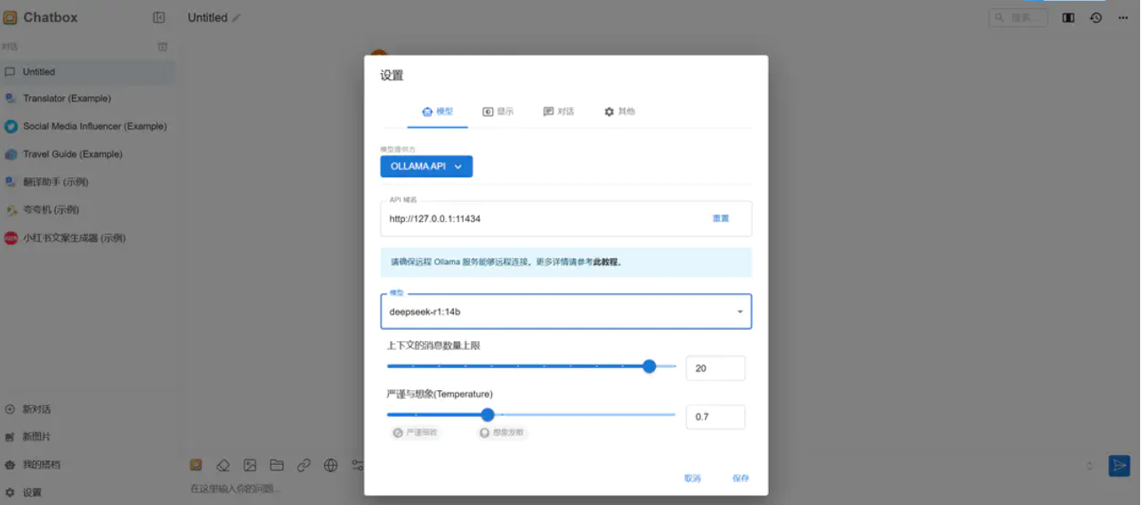
Task: Click the clear conversations icon in the sidebar header
Action: [162, 46]
